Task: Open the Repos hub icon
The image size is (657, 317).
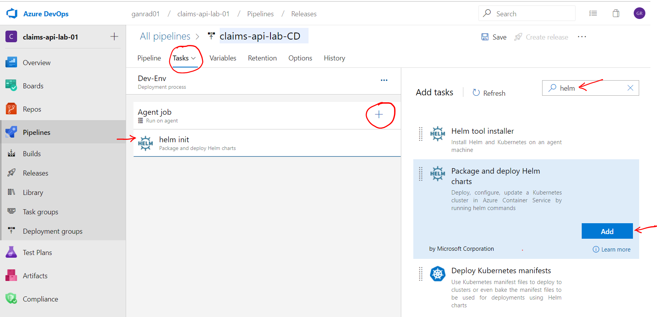Action: 11,109
